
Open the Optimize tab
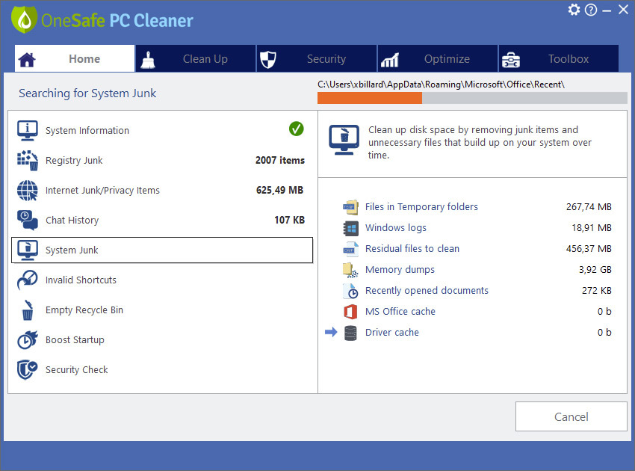(x=437, y=59)
